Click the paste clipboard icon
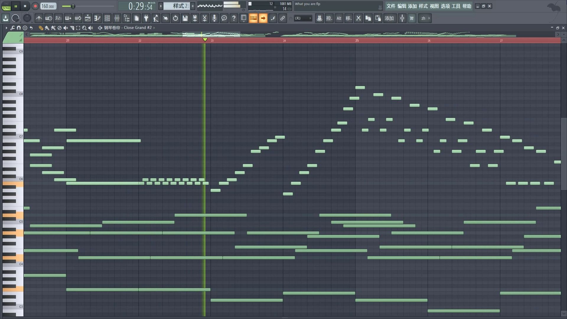The height and width of the screenshot is (319, 567). coord(378,18)
